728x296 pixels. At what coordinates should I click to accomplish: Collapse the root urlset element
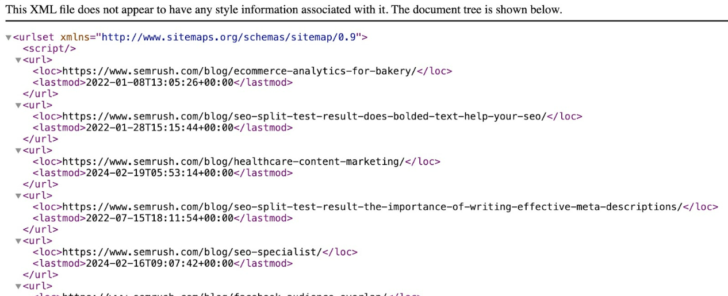click(9, 38)
